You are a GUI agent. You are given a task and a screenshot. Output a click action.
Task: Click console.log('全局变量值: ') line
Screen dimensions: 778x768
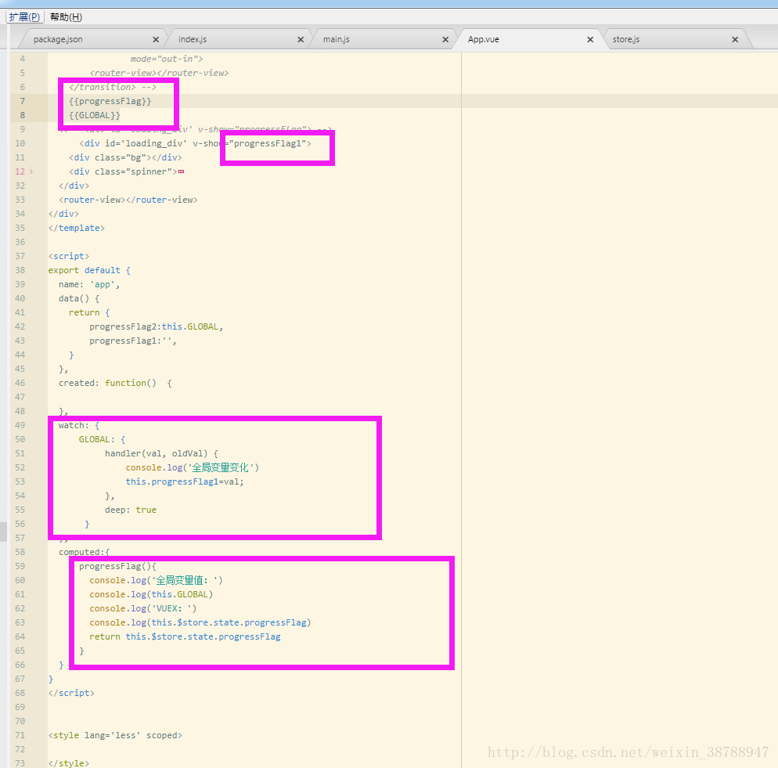[x=157, y=580]
